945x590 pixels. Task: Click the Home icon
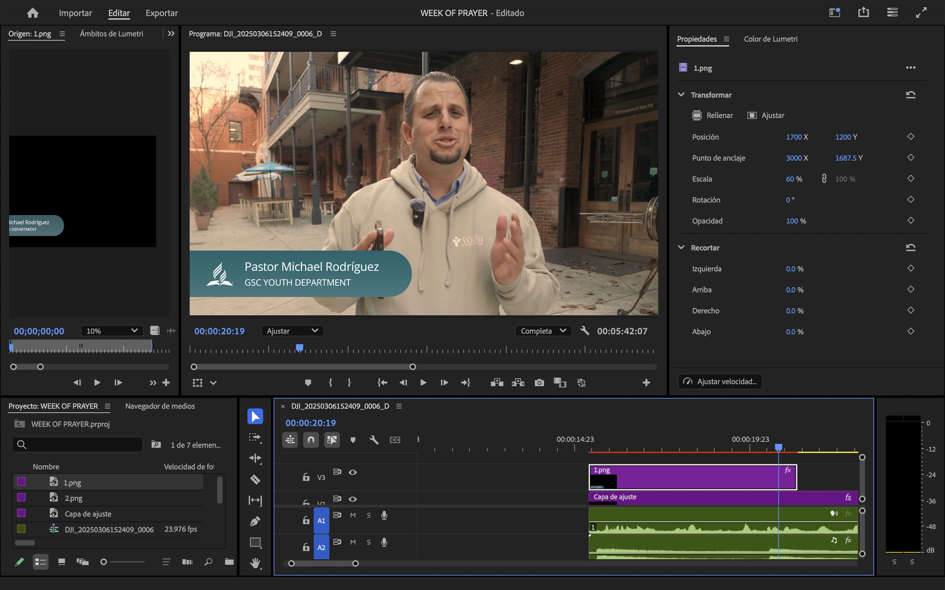click(x=33, y=13)
